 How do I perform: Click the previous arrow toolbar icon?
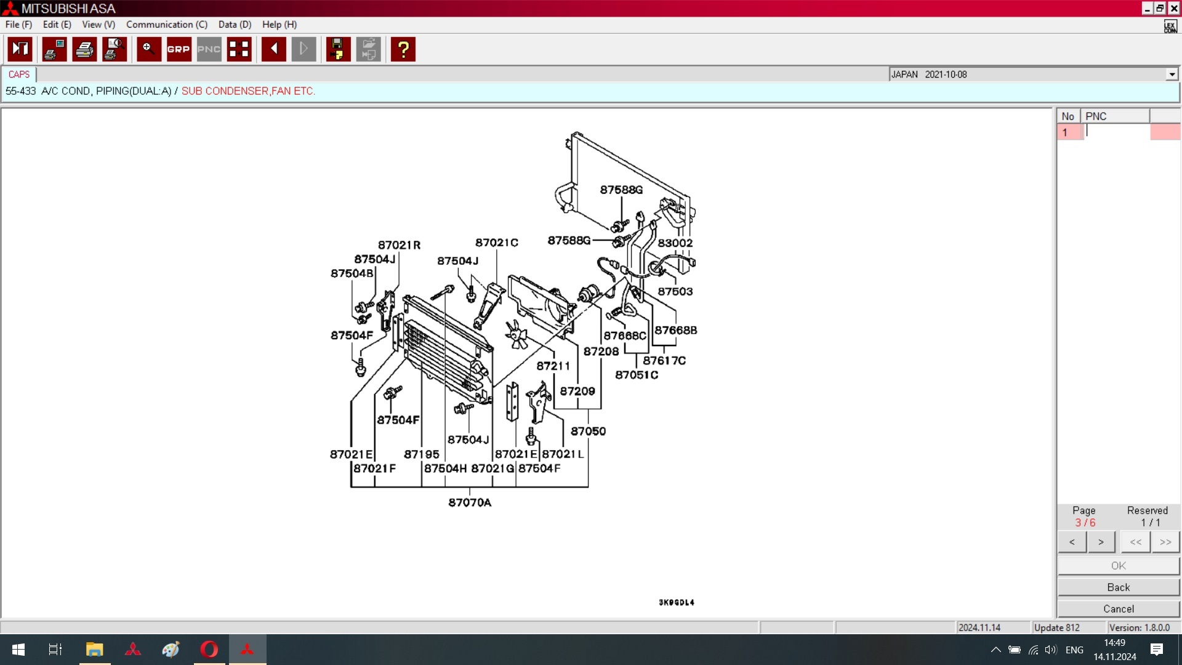(274, 49)
